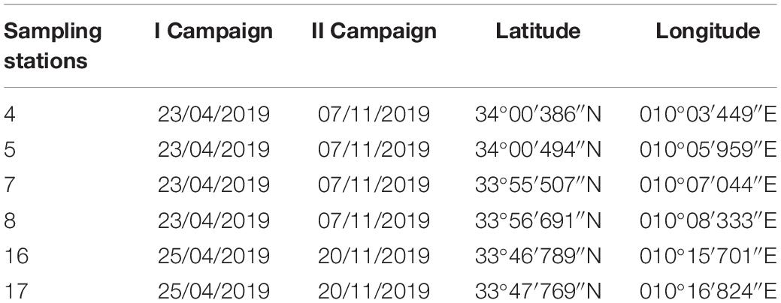Viewport: 781px width, 303px height.
Task: Click the Longitude column header
Action: (708, 31)
